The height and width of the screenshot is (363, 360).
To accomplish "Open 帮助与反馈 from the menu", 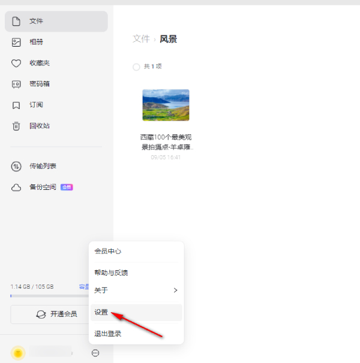I will (x=111, y=273).
